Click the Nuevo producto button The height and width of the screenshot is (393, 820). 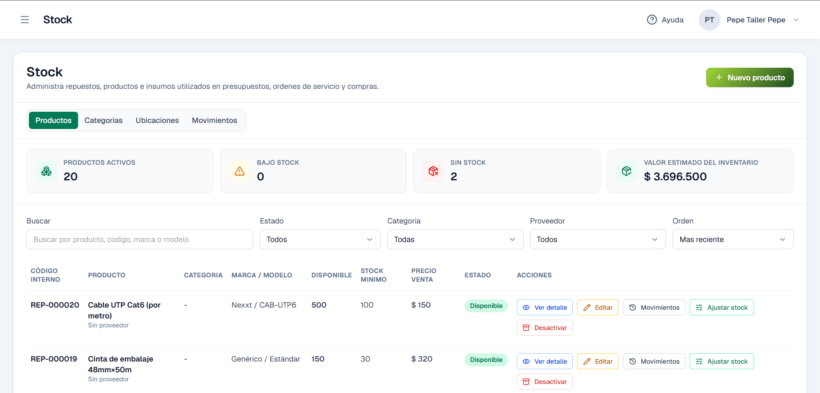[750, 78]
